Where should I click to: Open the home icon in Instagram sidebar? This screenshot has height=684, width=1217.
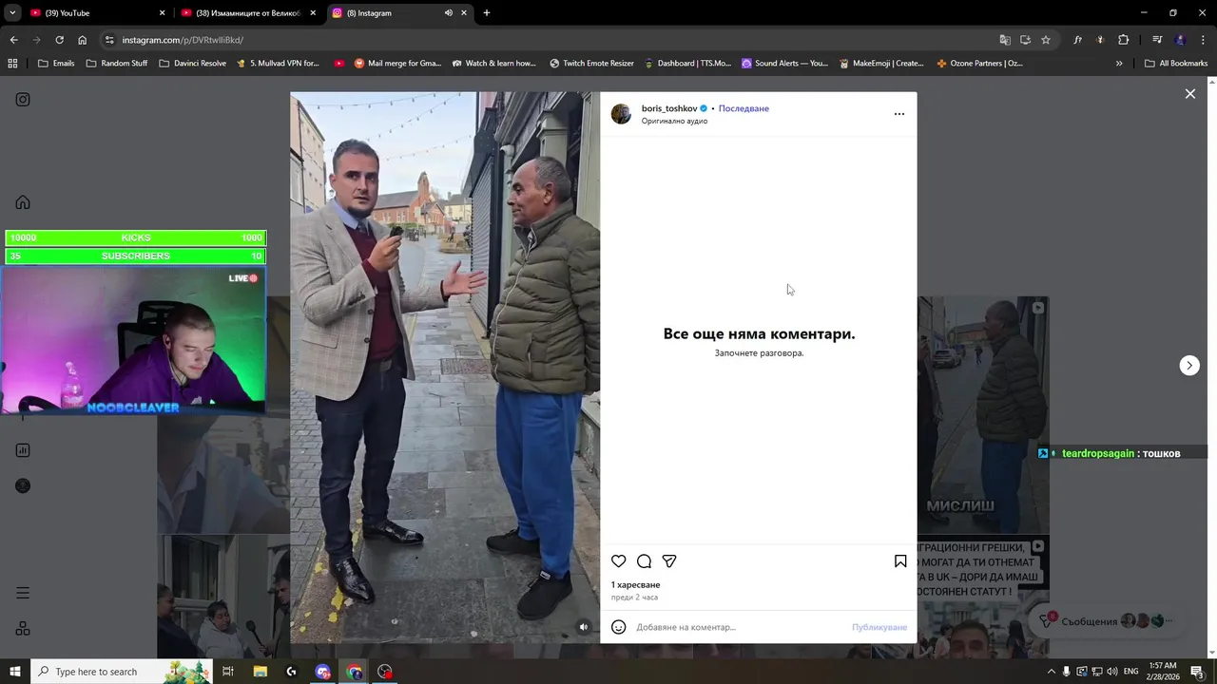tap(23, 202)
